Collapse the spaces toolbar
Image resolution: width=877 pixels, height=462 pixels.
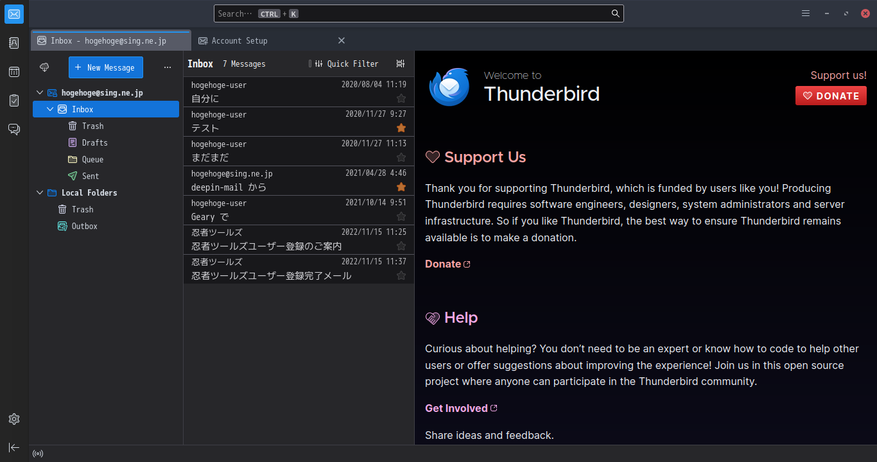pyautogui.click(x=14, y=447)
